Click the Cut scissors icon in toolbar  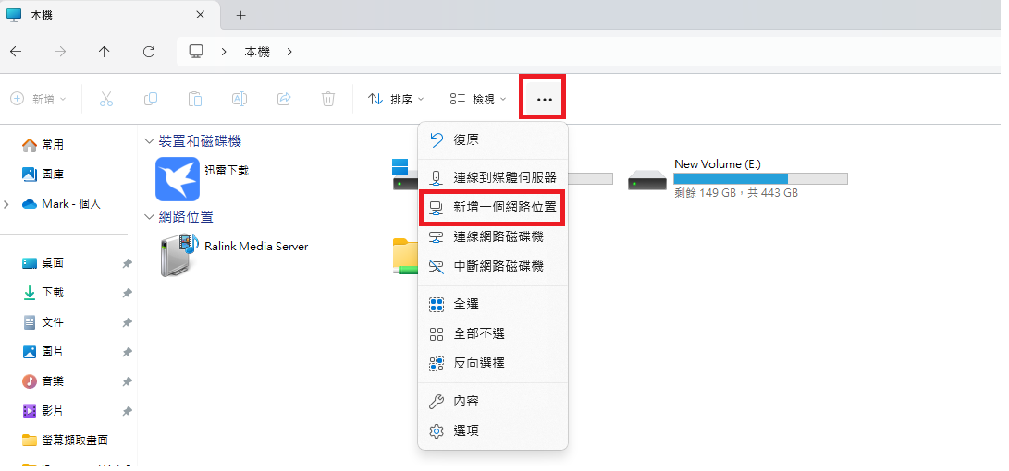(x=106, y=99)
